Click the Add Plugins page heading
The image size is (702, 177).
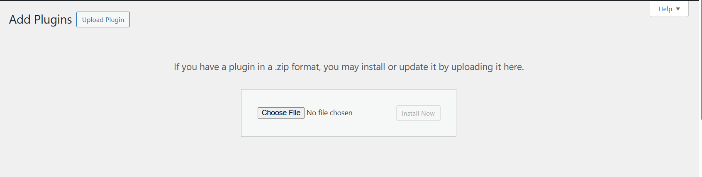pyautogui.click(x=40, y=19)
